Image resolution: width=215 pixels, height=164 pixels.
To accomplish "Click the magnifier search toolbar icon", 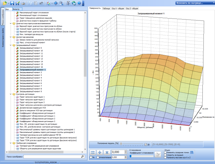I will [61, 3].
